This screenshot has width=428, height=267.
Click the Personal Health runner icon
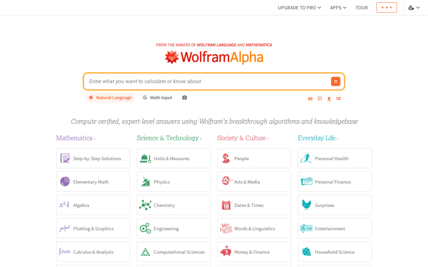306,158
